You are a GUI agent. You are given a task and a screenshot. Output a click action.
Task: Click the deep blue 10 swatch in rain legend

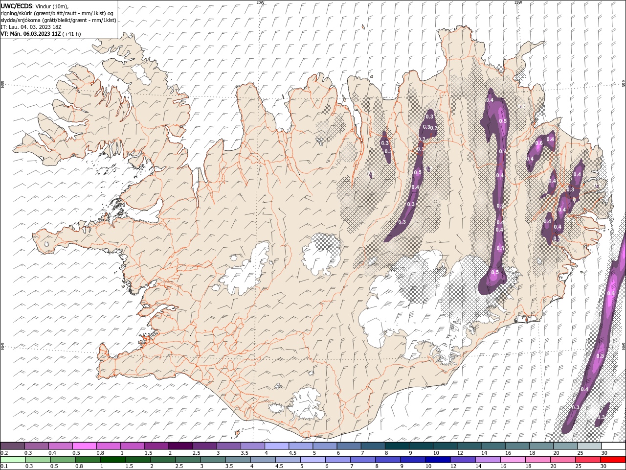pyautogui.click(x=437, y=460)
